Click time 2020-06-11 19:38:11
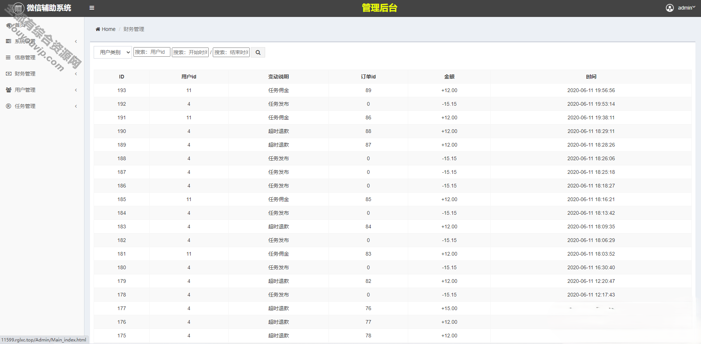Screen dimensions: 701x344 [591, 117]
